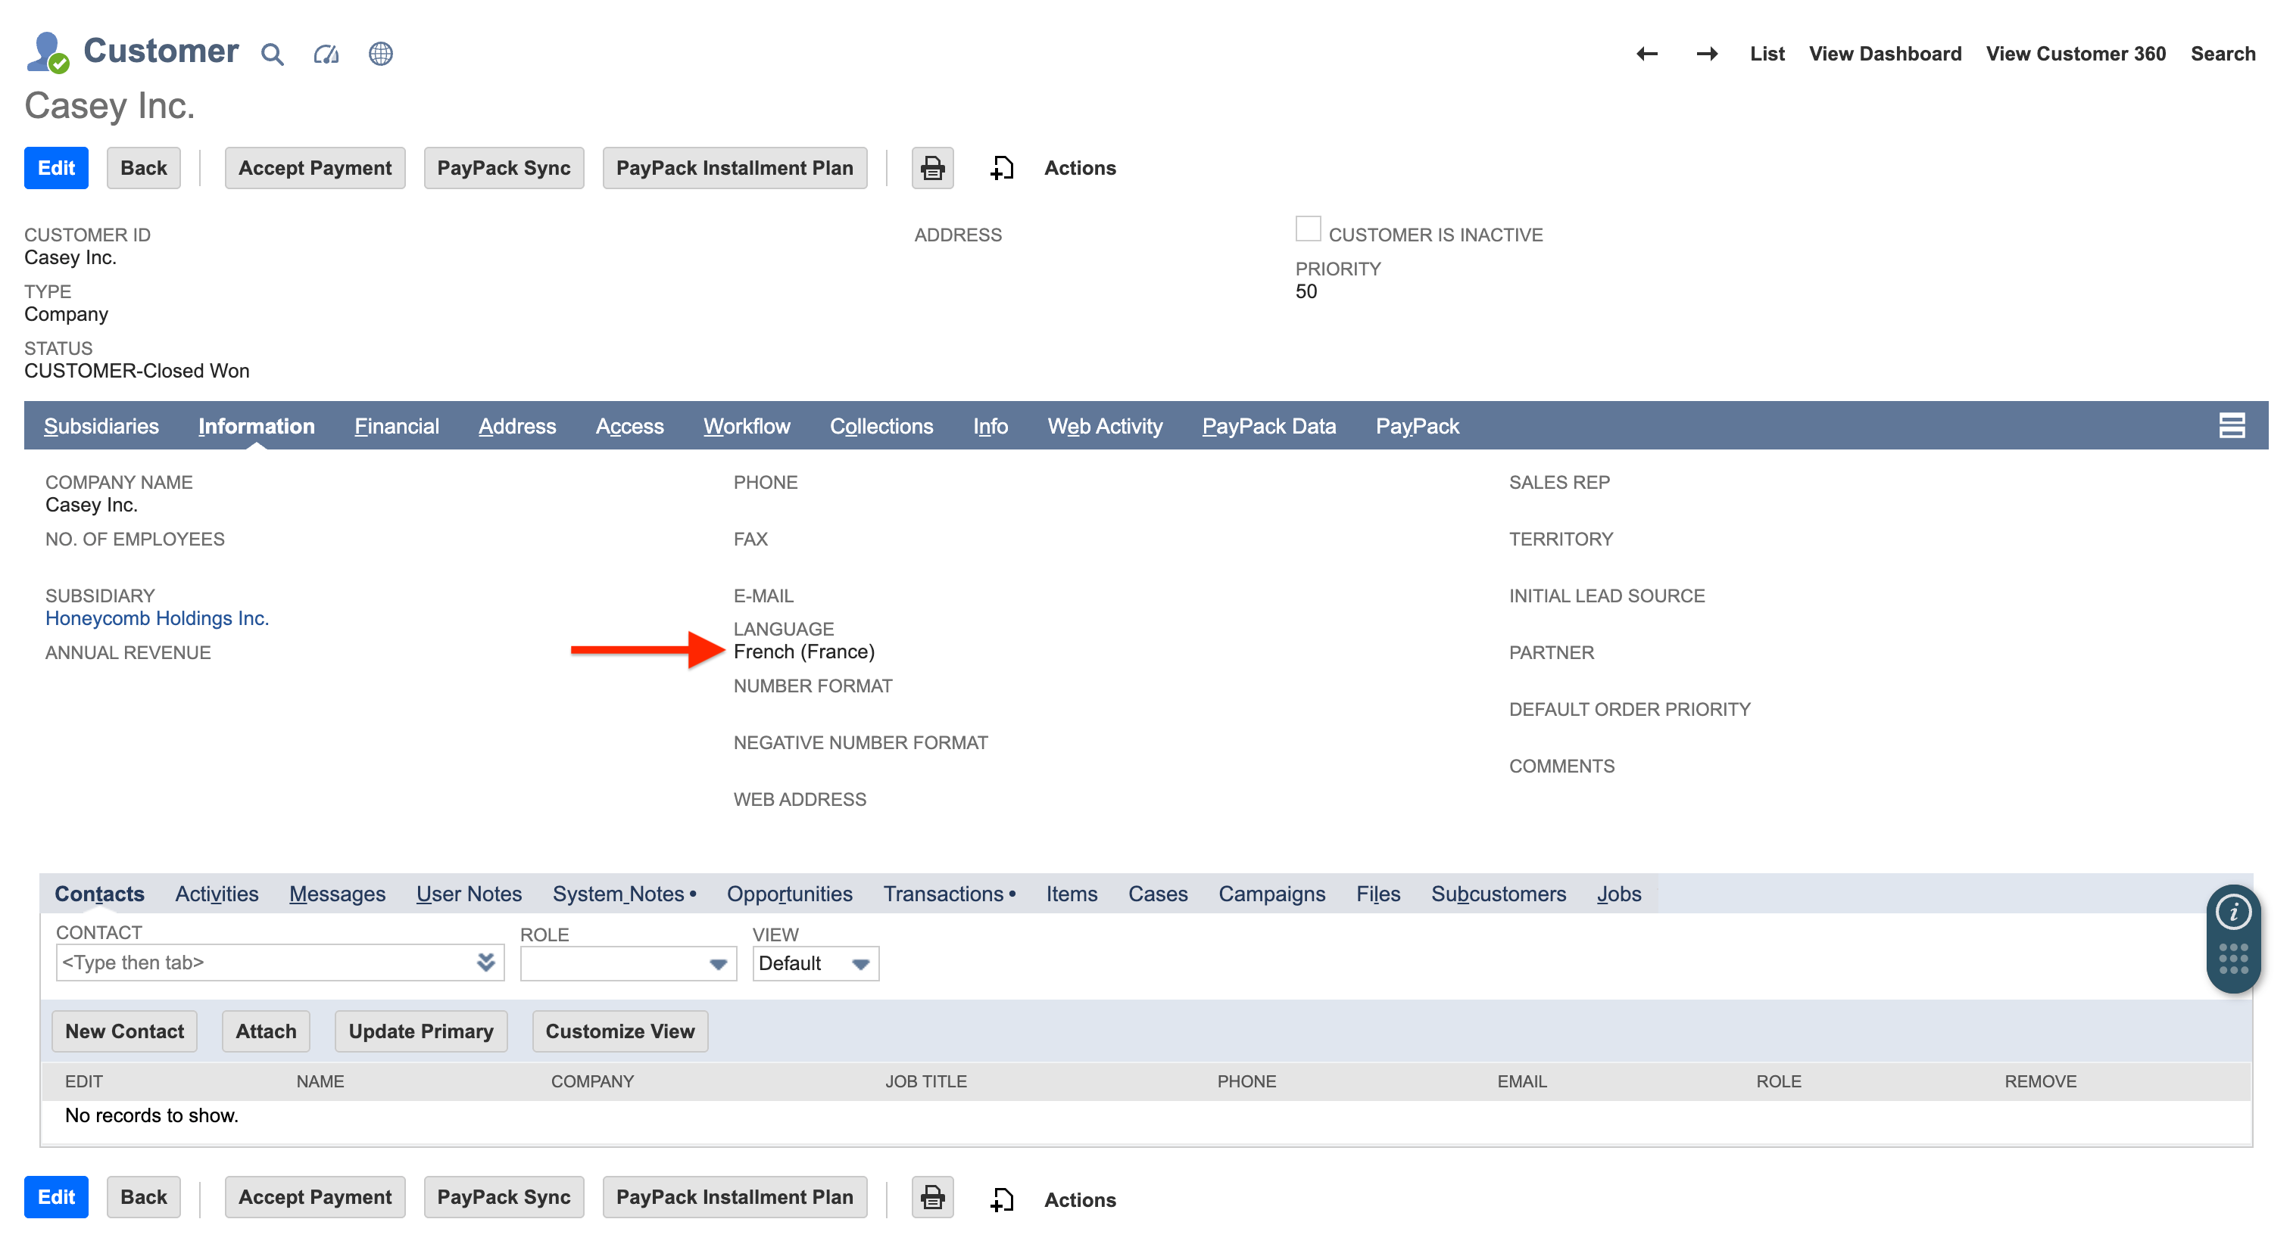The width and height of the screenshot is (2293, 1244).
Task: Switch to the Financial tab
Action: point(397,426)
